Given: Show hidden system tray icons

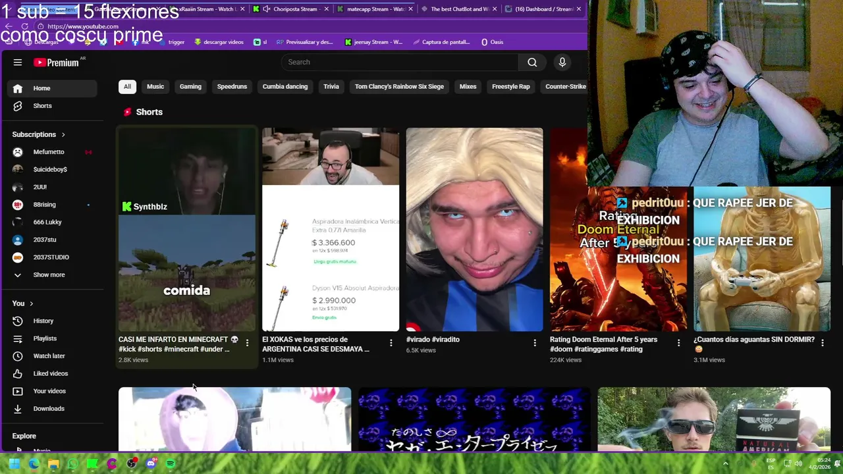Looking at the screenshot, I should click(x=726, y=463).
